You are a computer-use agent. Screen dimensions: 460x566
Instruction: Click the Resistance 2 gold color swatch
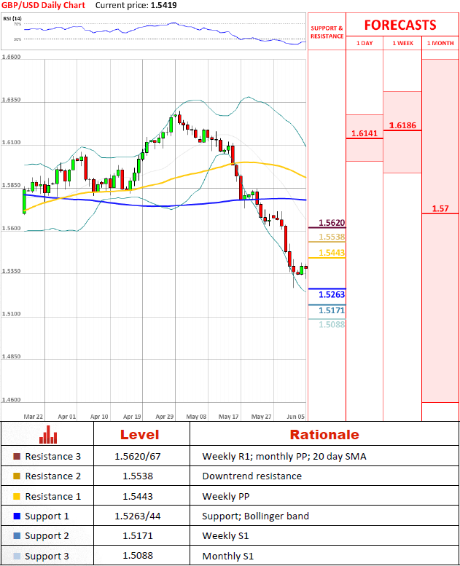(17, 476)
